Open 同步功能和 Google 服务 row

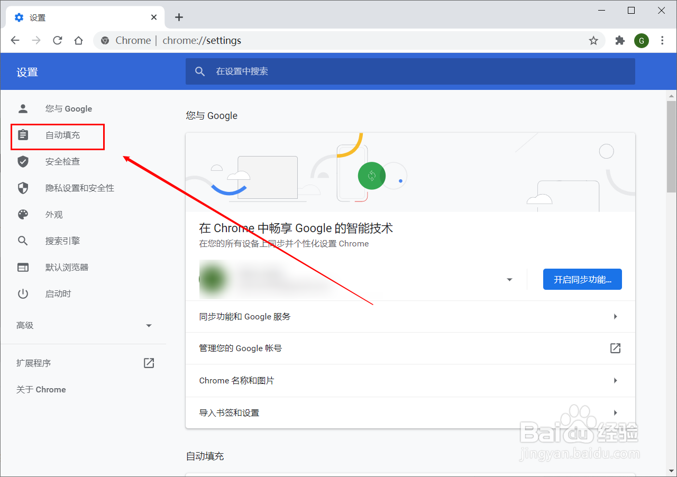click(x=410, y=317)
